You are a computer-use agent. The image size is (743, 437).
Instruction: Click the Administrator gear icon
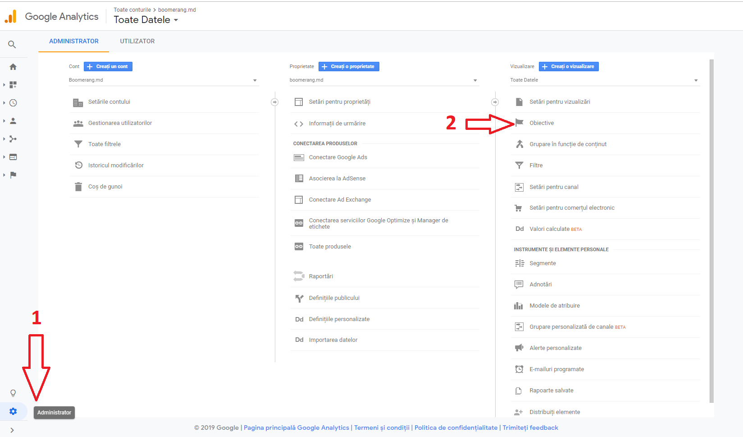[x=13, y=411]
